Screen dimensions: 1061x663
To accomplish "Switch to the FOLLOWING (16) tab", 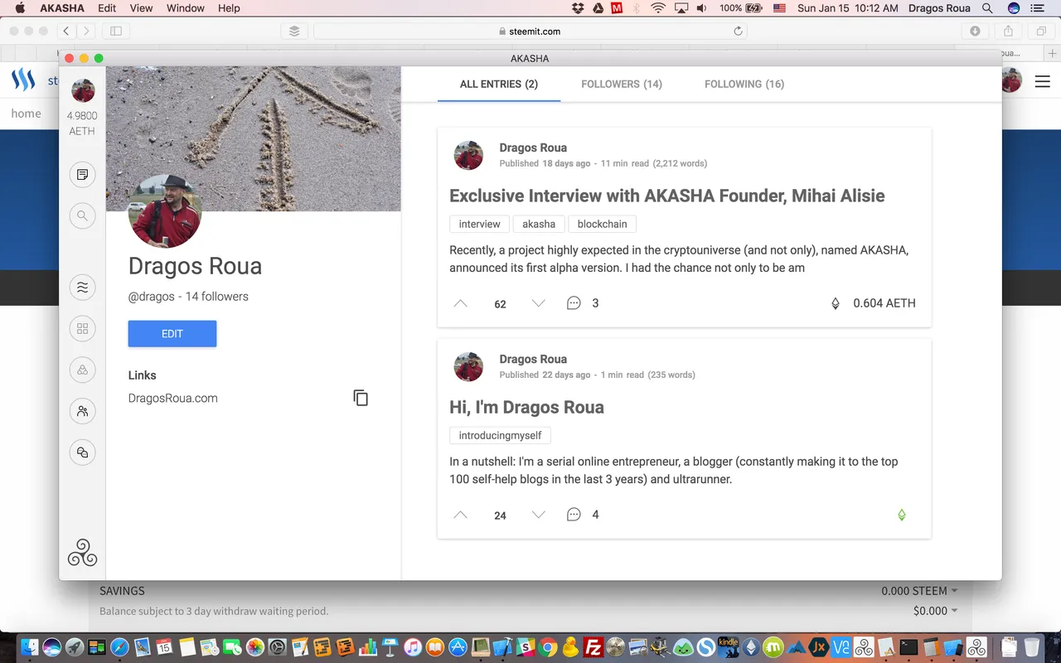I will 744,84.
